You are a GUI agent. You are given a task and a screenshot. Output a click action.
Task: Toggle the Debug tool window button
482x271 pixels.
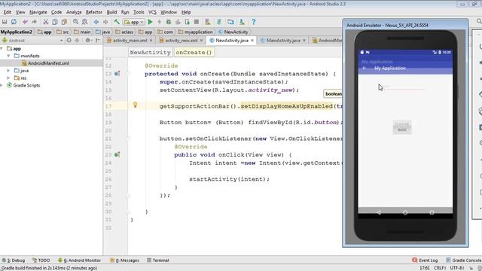click(14, 260)
